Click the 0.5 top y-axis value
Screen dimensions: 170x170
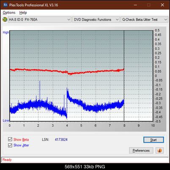(x=157, y=30)
